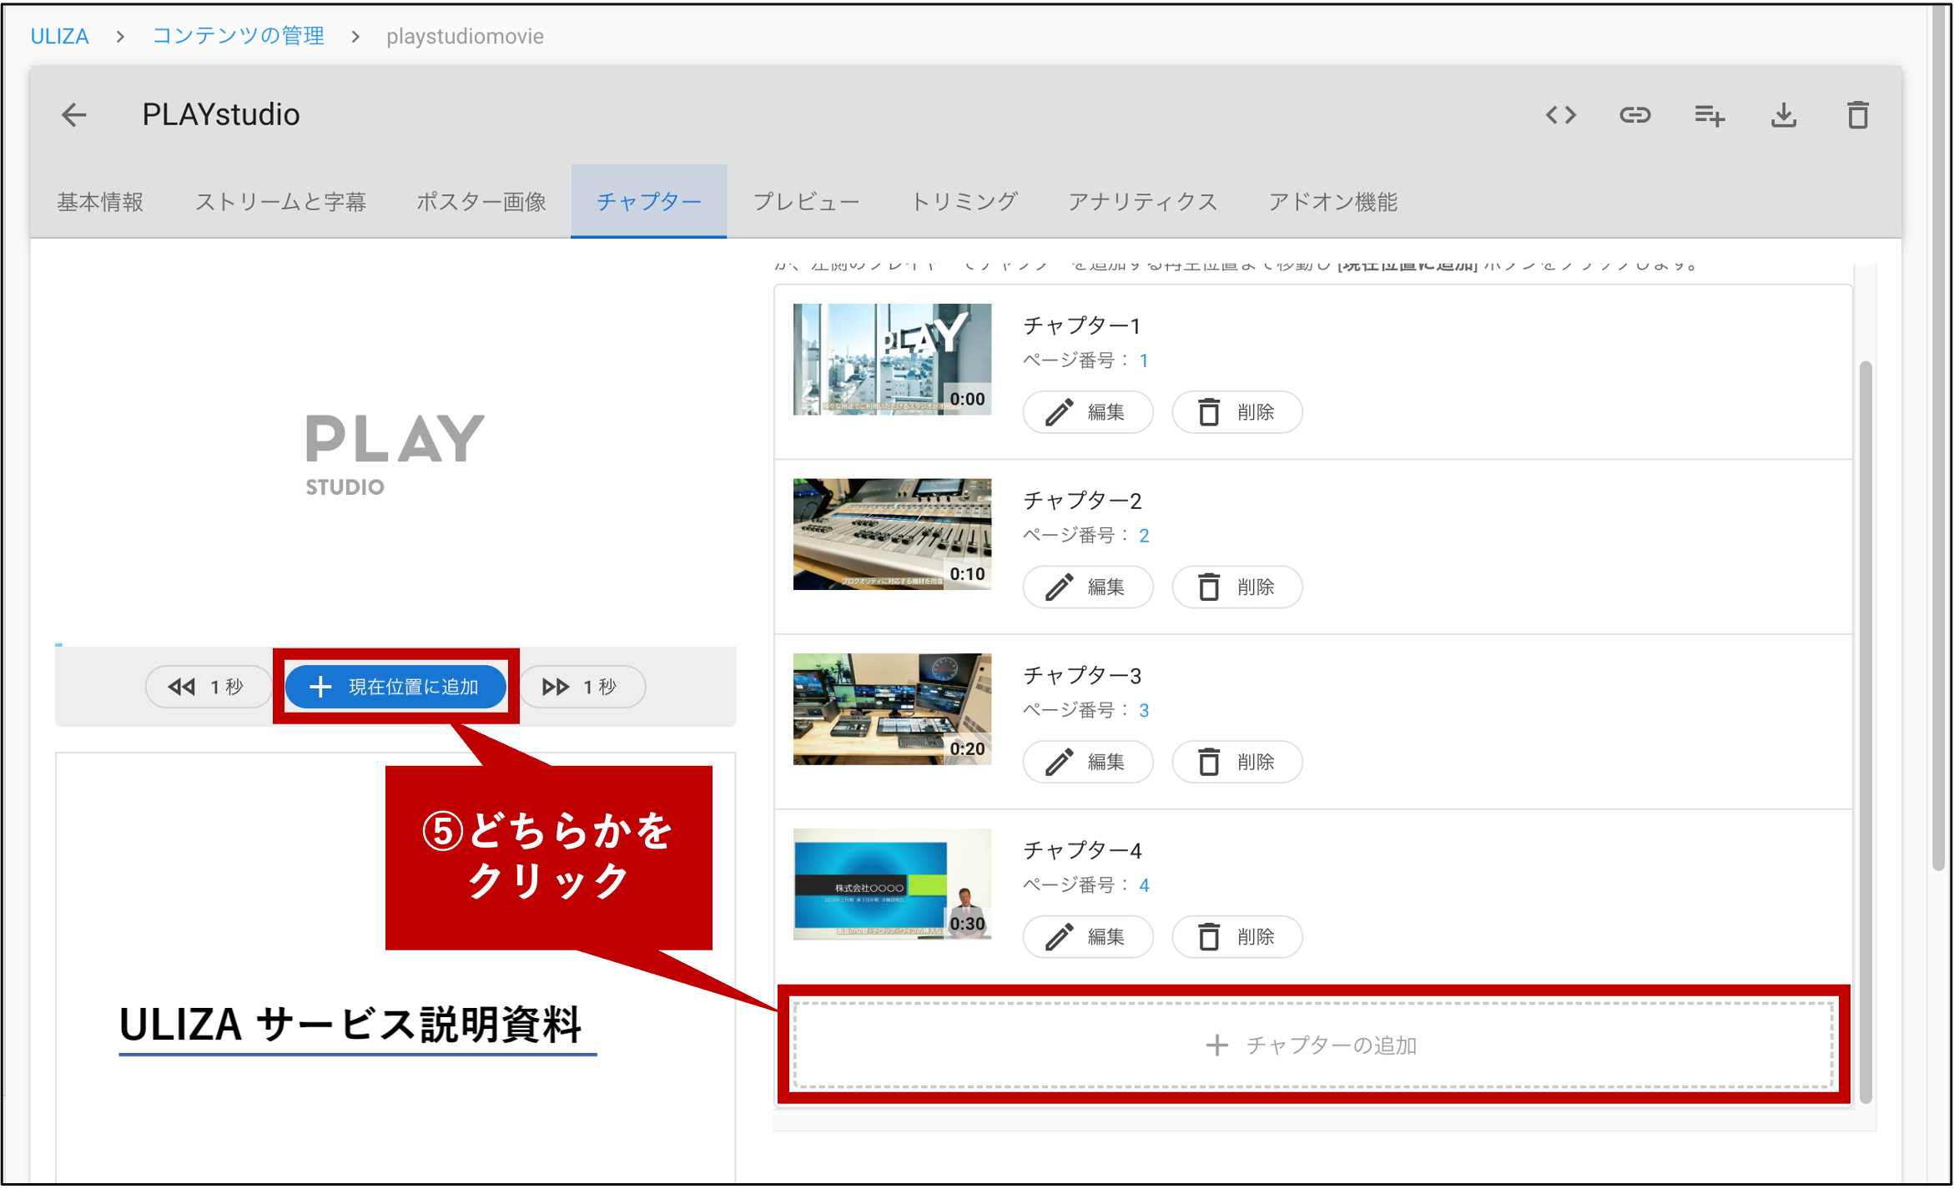Click the link icon in the header

(x=1635, y=115)
